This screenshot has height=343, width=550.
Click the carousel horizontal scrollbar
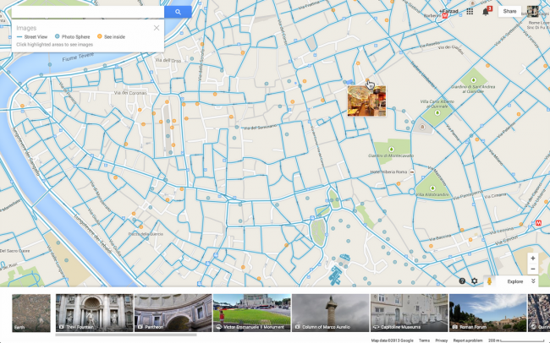126,335
